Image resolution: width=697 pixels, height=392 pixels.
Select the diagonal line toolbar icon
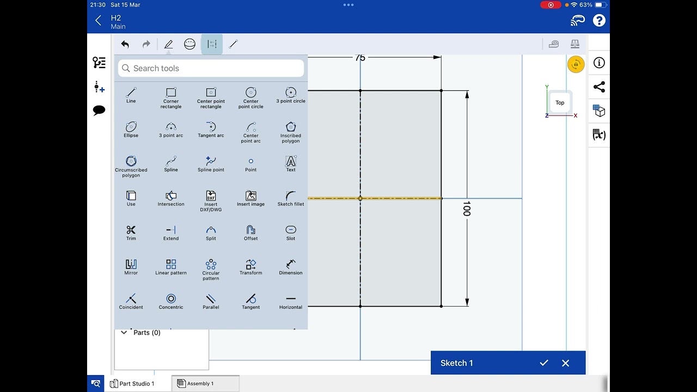233,44
